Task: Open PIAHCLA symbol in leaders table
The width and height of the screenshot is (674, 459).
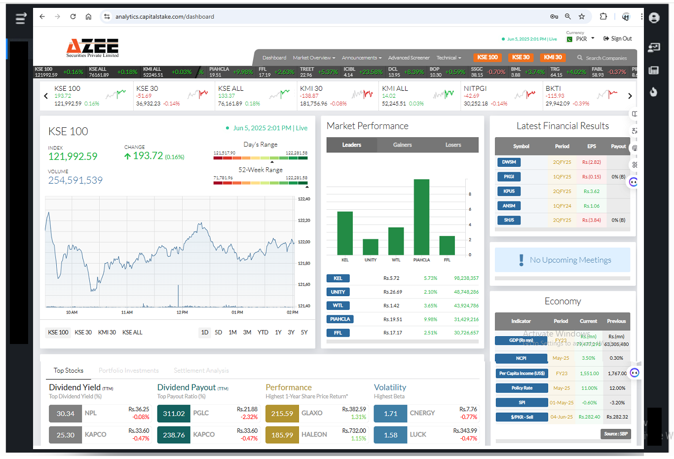Action: pos(340,319)
